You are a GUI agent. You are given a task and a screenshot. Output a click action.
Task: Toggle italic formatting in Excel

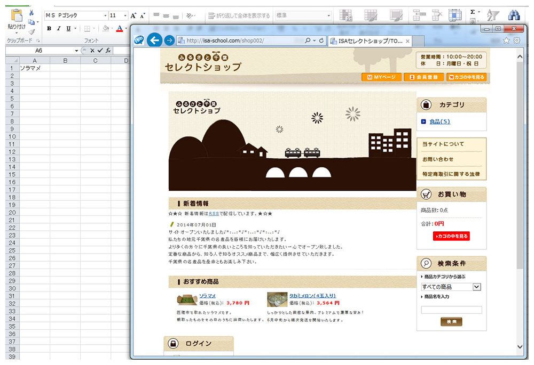(59, 29)
